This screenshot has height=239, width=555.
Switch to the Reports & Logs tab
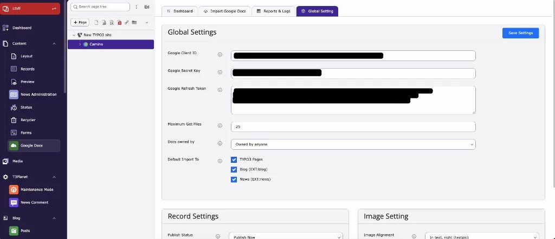coord(274,11)
